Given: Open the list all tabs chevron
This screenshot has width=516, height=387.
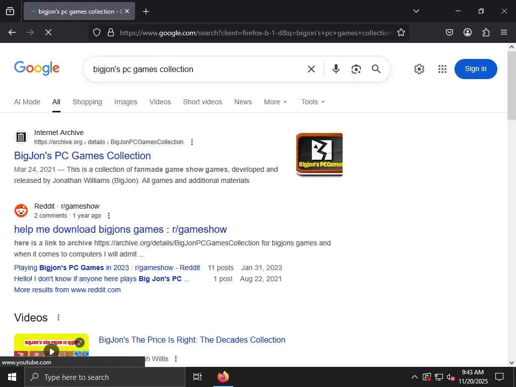Looking at the screenshot, I should click(416, 11).
